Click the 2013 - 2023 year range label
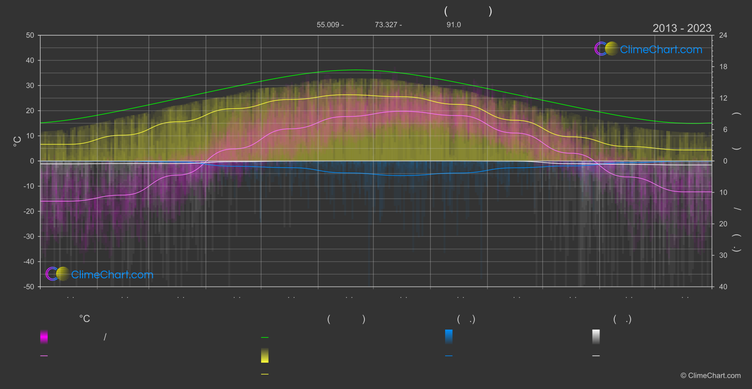The width and height of the screenshot is (752, 389). click(682, 28)
